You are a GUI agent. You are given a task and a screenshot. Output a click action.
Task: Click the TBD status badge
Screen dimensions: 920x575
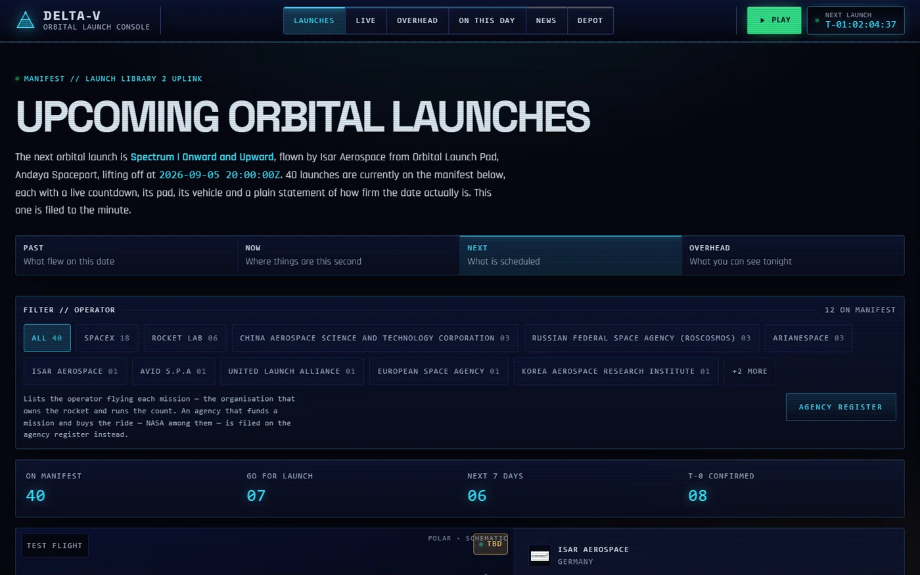click(491, 544)
